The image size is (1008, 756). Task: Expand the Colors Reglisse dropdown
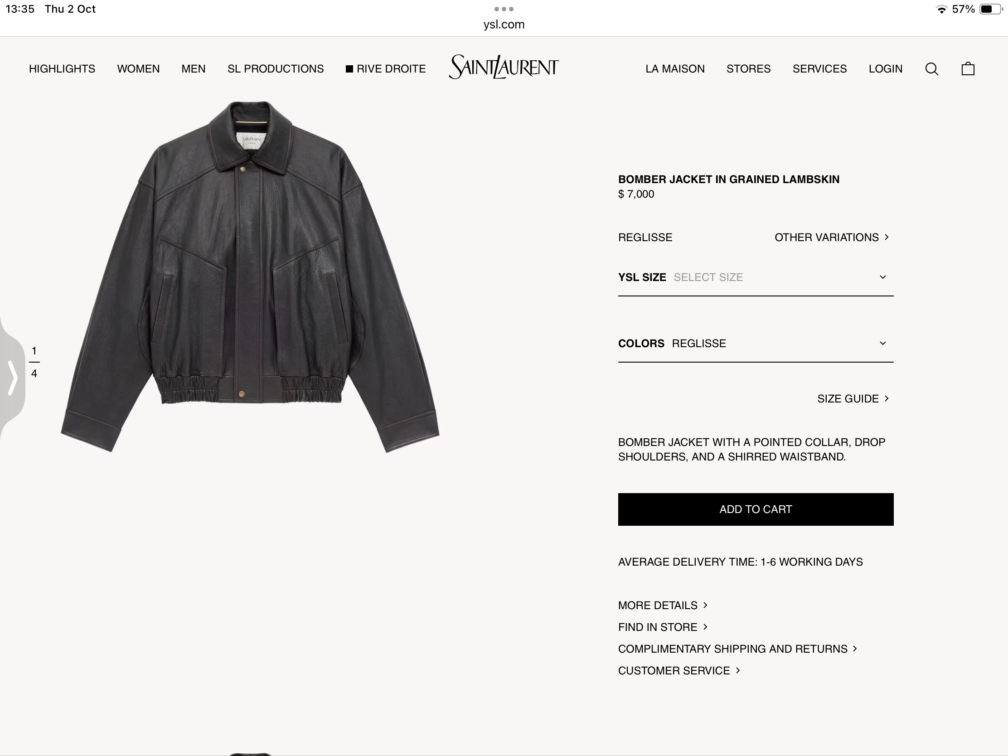tap(756, 343)
